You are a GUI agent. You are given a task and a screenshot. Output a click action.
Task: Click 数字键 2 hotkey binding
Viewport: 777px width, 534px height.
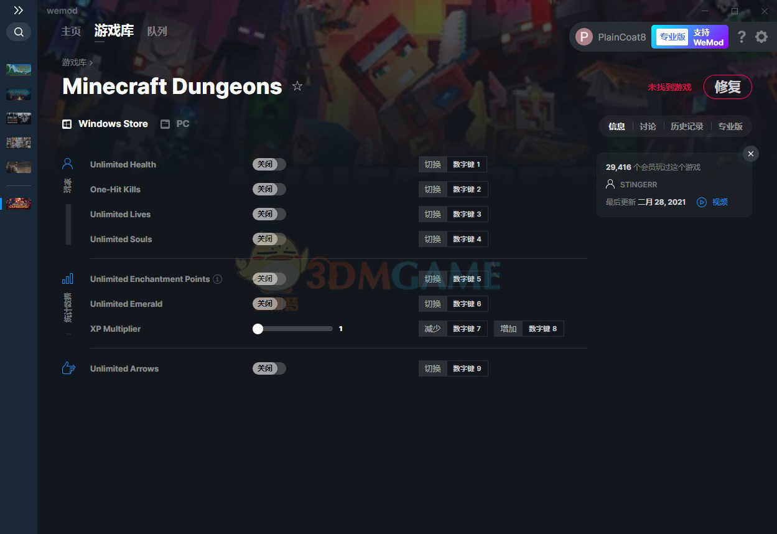tap(467, 189)
